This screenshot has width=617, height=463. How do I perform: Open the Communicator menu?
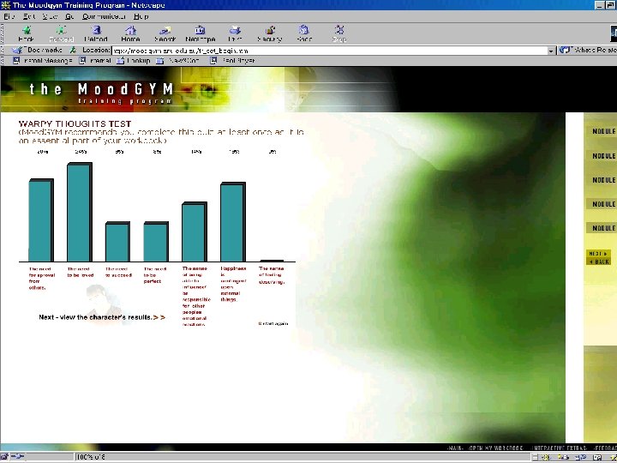(x=104, y=16)
